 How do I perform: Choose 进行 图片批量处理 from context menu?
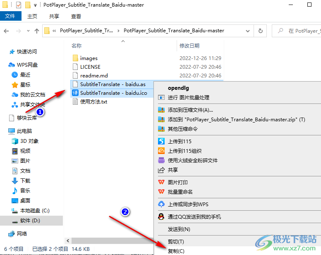tap(188, 98)
